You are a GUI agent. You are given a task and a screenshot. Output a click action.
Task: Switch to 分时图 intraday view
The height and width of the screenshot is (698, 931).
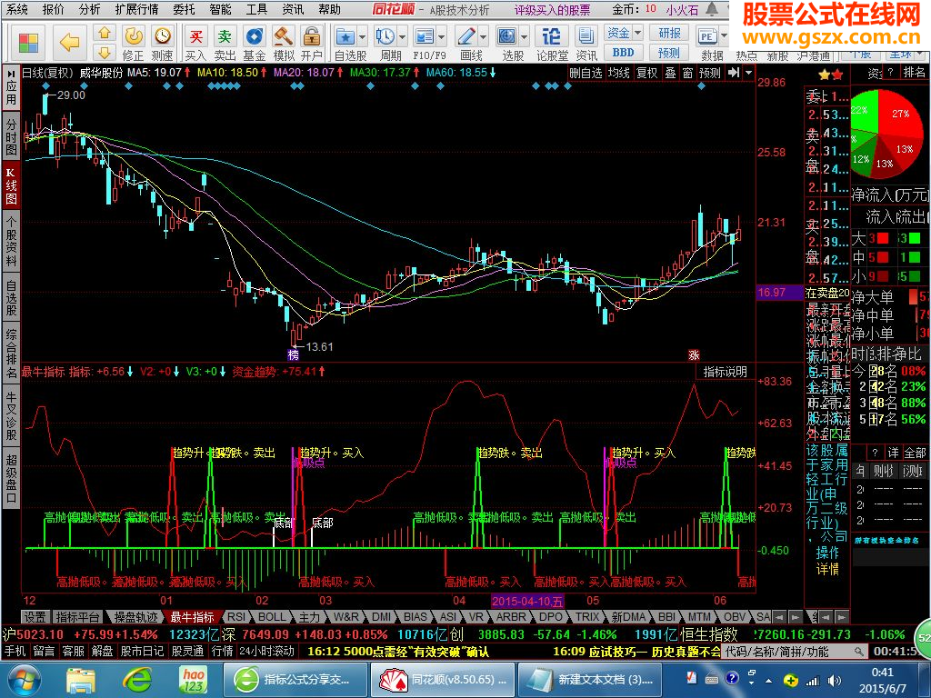(11, 136)
